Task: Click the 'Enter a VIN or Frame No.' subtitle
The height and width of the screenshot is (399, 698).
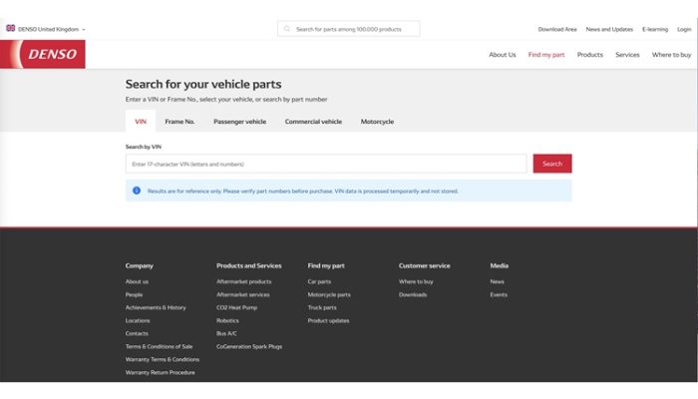Action: click(226, 100)
